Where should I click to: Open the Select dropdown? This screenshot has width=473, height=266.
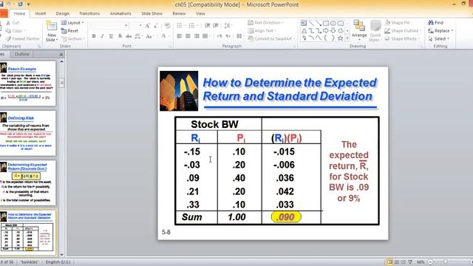pos(438,38)
